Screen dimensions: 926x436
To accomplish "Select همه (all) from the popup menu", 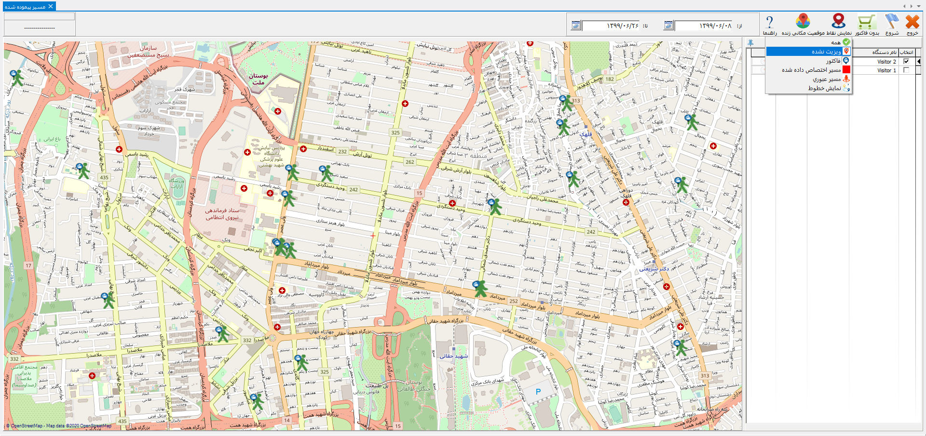I will click(x=835, y=43).
